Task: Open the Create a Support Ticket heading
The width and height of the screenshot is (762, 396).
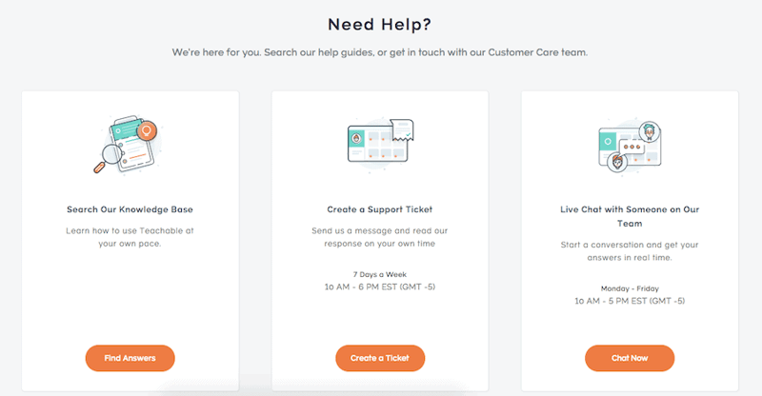Action: (379, 209)
